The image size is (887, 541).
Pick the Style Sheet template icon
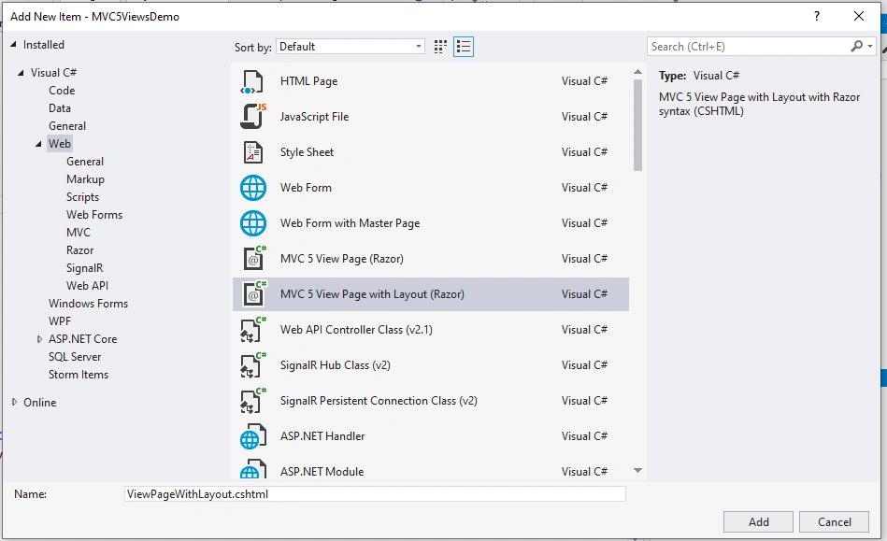[x=253, y=152]
